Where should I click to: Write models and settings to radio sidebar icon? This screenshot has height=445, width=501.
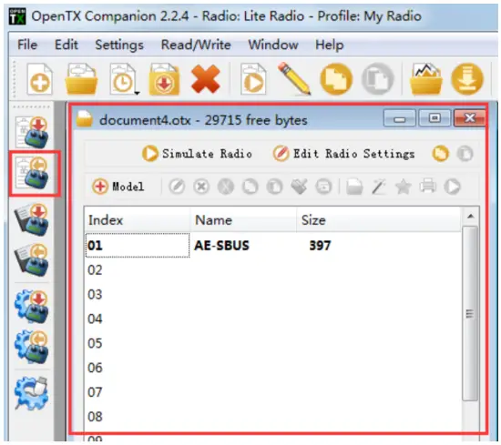(32, 132)
